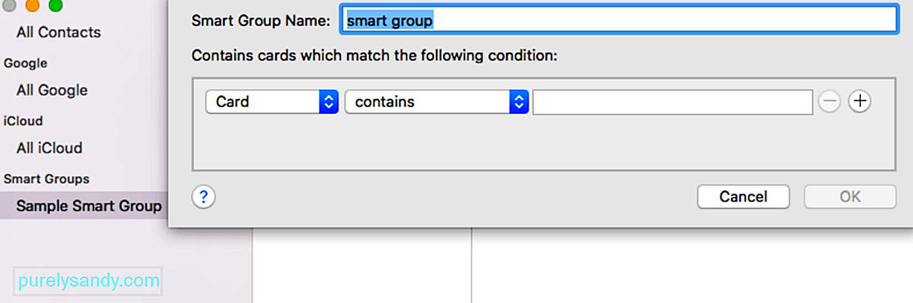Screen dimensions: 913x303
Task: Click the help question mark icon
Action: click(x=204, y=196)
